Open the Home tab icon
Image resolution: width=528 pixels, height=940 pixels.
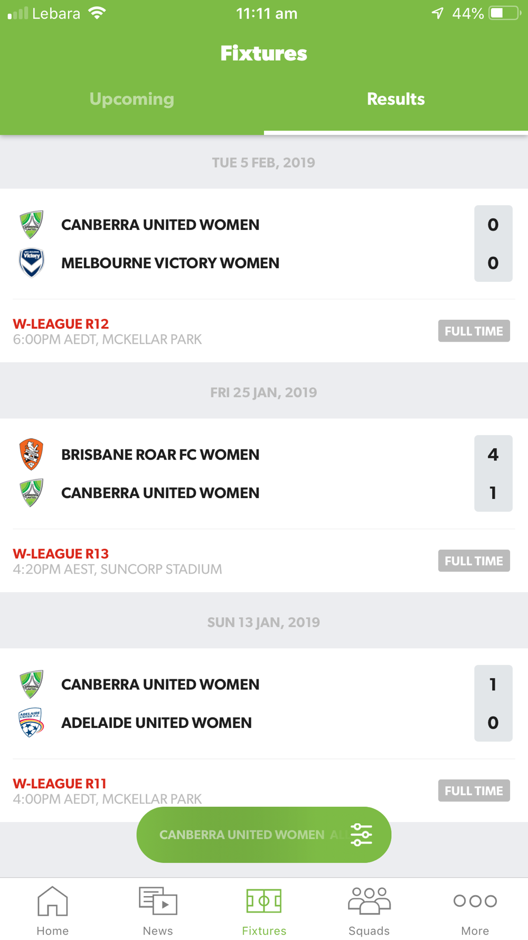(52, 900)
